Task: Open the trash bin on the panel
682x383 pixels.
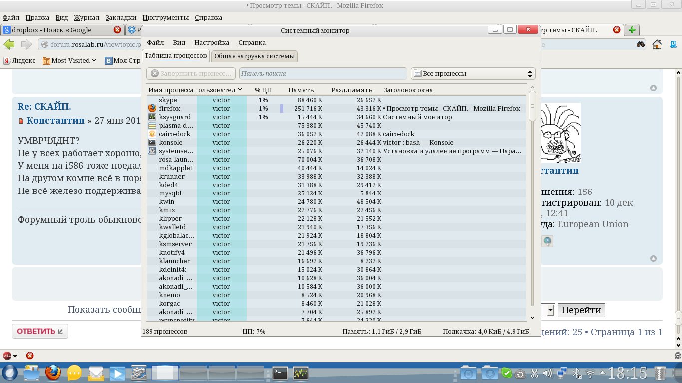Action: pyautogui.click(x=661, y=373)
